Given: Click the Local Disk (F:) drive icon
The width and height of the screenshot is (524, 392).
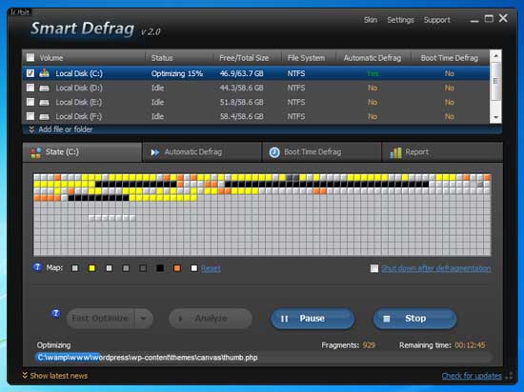Looking at the screenshot, I should click(x=44, y=117).
